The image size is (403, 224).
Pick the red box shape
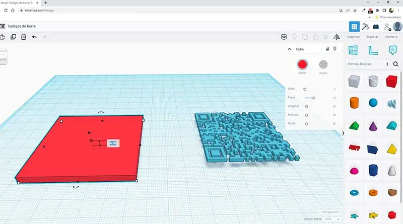(x=392, y=82)
